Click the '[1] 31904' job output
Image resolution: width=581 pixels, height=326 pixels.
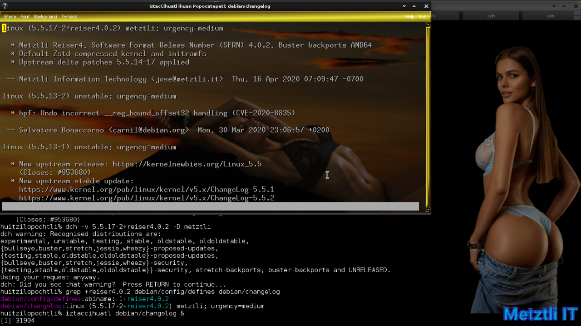[17, 321]
